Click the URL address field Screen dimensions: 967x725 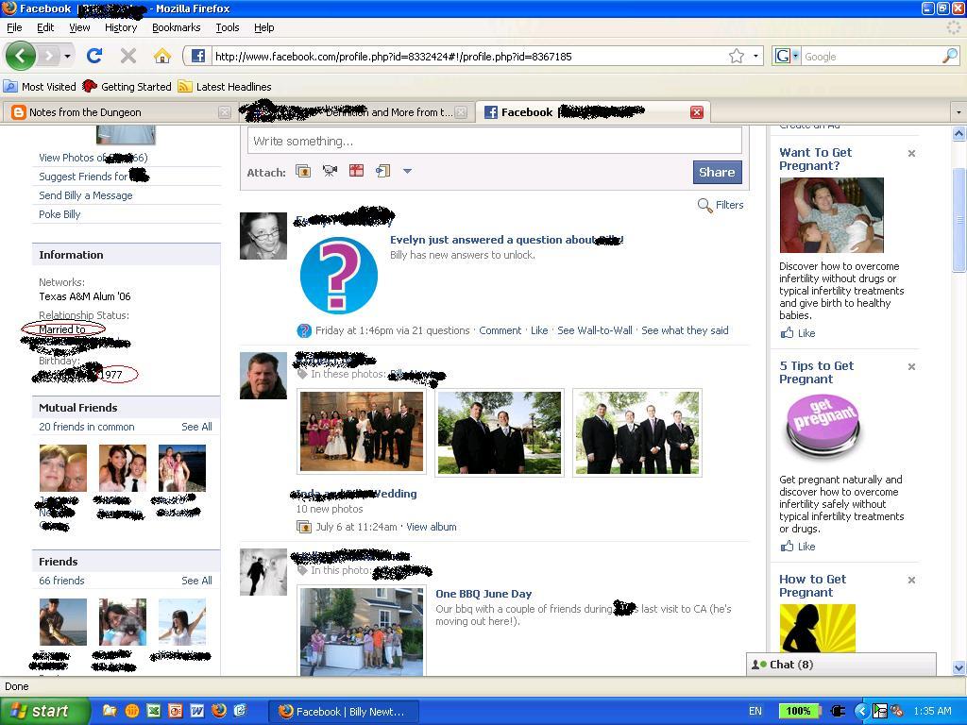pyautogui.click(x=468, y=56)
